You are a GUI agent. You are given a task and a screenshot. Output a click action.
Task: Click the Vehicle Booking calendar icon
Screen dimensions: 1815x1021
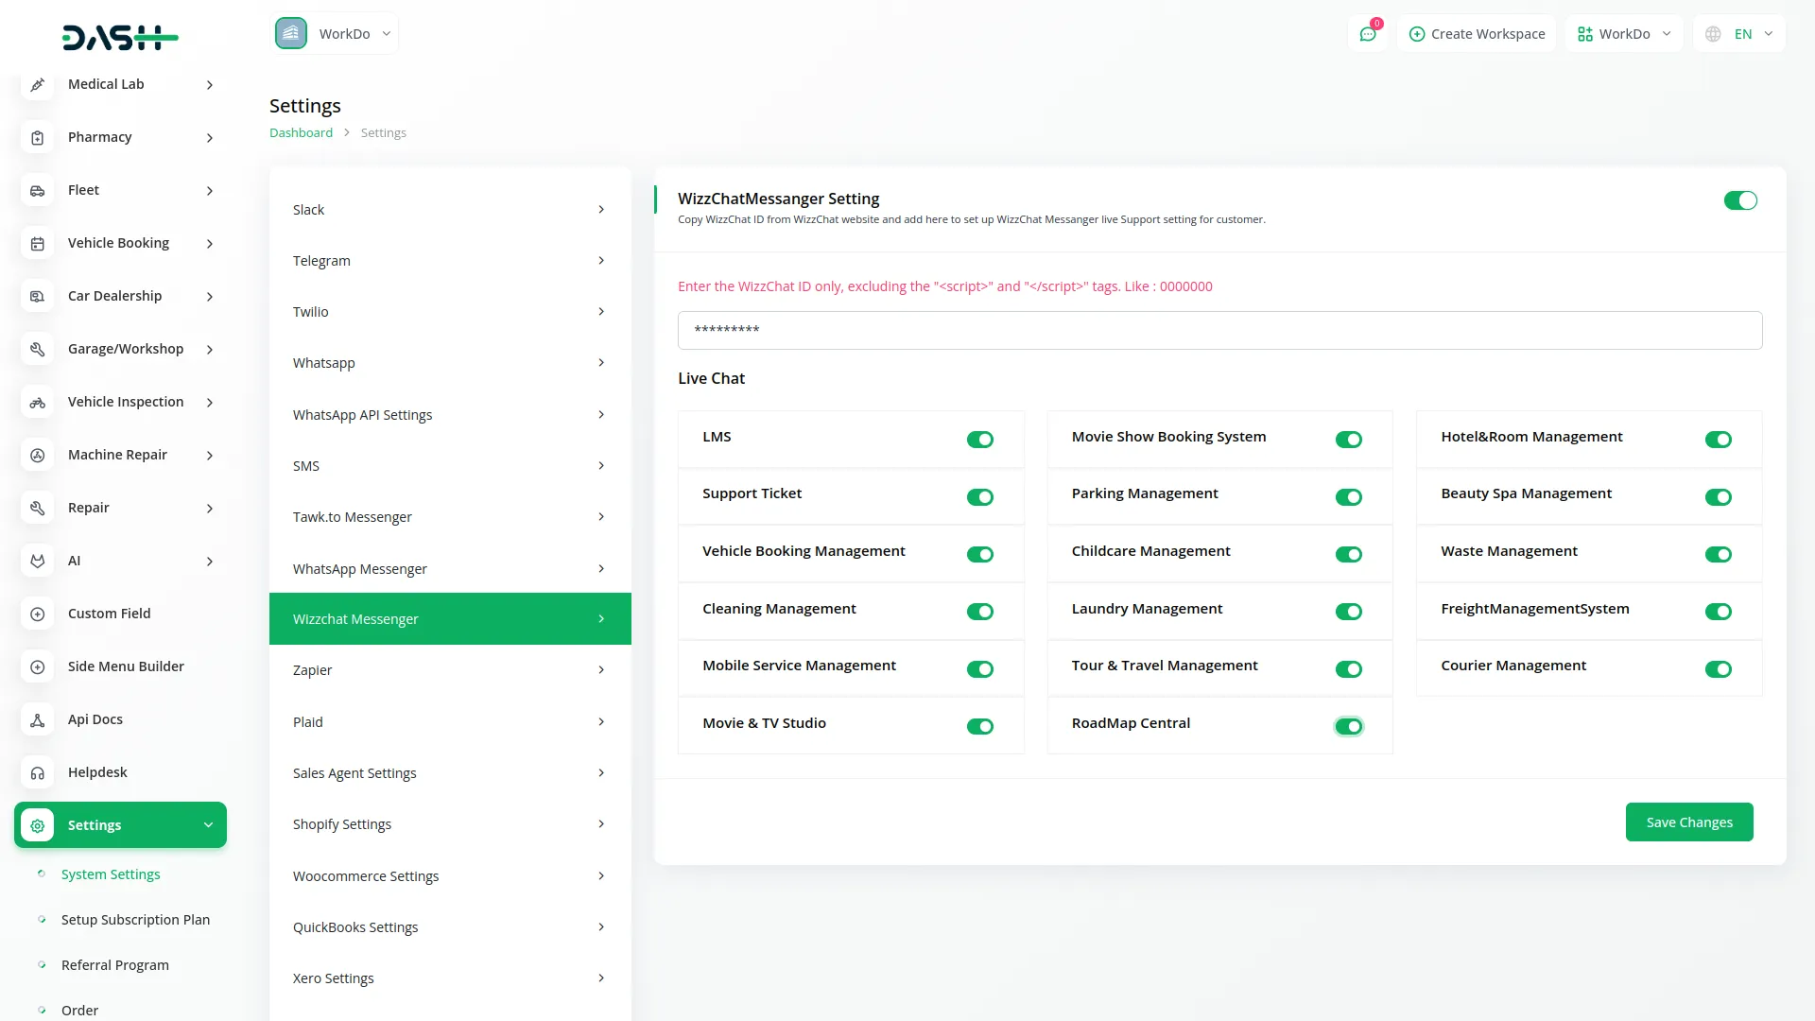point(37,243)
